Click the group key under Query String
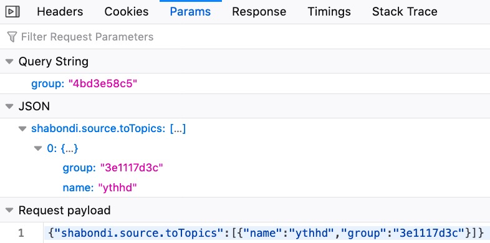 coord(48,83)
